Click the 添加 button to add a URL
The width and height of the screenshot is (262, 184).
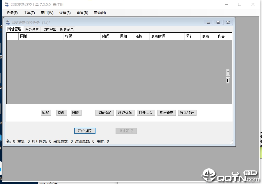(x=46, y=113)
